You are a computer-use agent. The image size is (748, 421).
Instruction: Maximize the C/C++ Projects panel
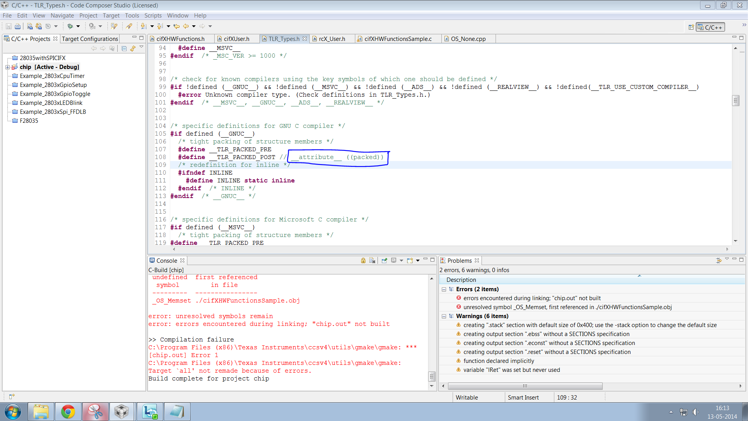142,38
